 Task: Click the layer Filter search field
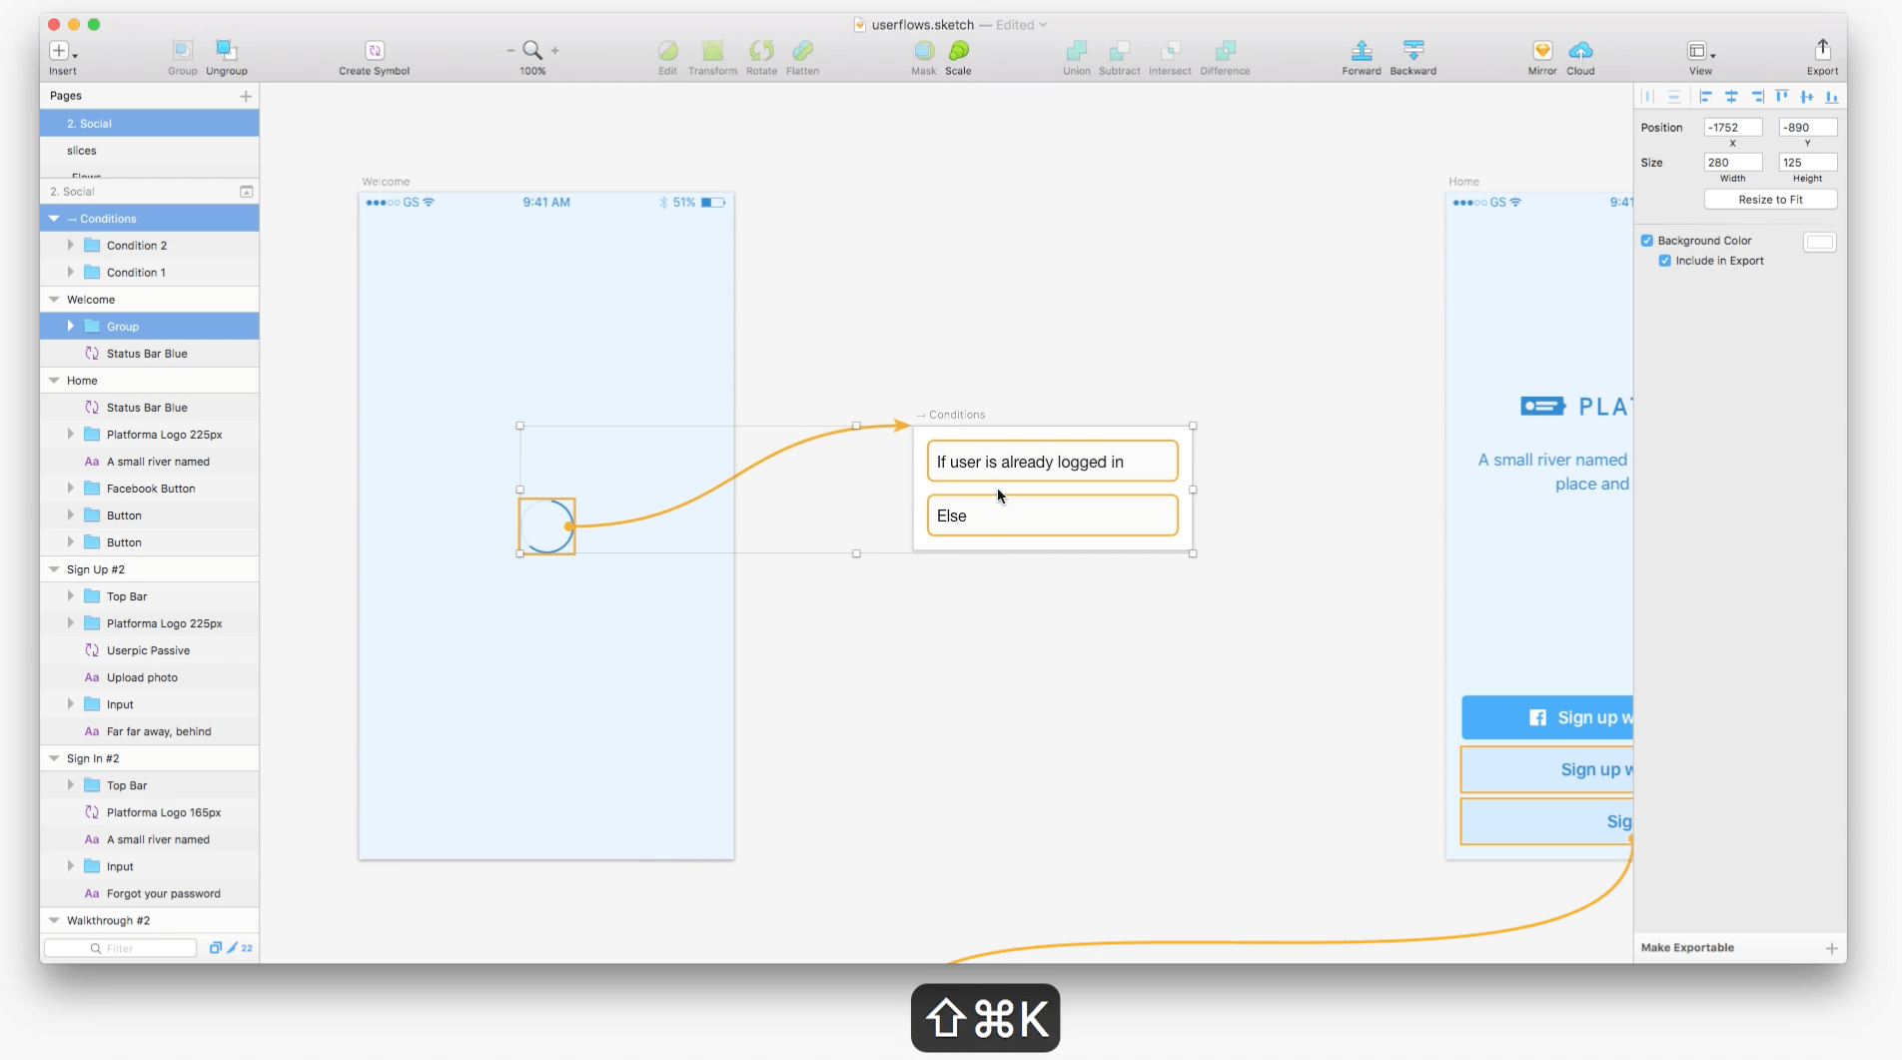[122, 948]
